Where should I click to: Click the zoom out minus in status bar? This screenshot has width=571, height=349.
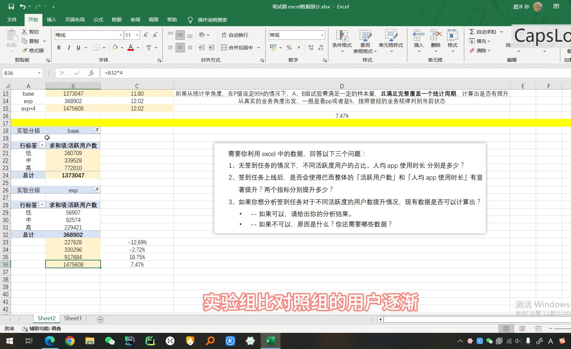click(550, 328)
